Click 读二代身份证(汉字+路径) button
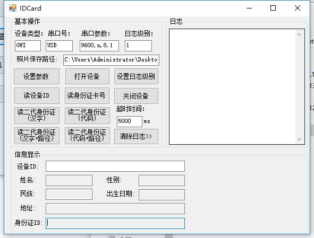The width and height of the screenshot is (314, 238). [37, 136]
